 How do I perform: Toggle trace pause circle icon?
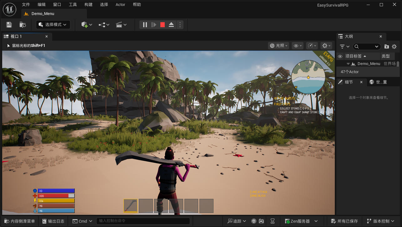click(254, 221)
